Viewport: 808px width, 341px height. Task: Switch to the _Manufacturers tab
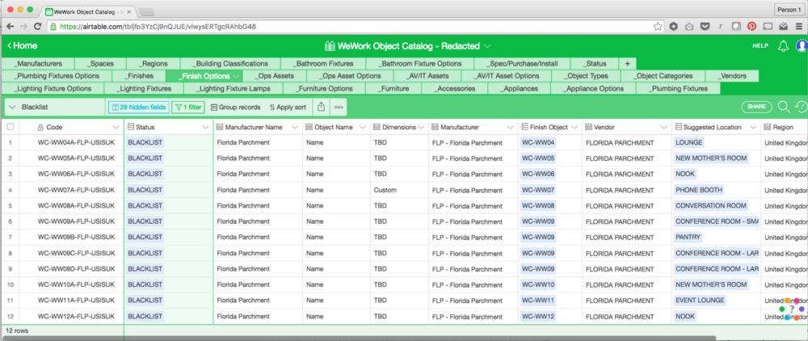(38, 63)
